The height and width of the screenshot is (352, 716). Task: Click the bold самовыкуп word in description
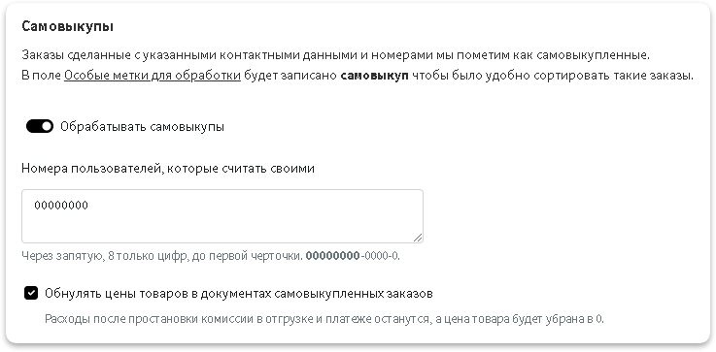point(374,76)
